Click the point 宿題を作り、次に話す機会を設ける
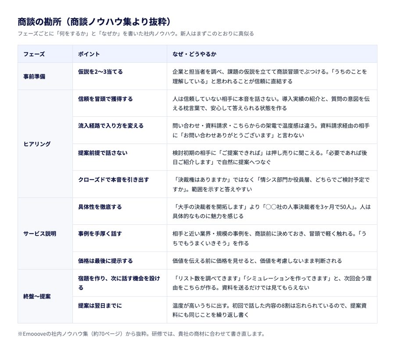 pos(119,283)
